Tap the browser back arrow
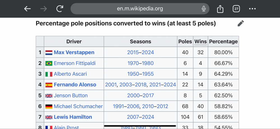Image resolution: width=280 pixels, height=129 pixels. coord(27,9)
